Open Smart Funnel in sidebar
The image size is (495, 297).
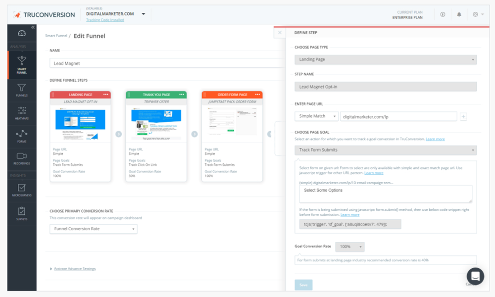22,65
